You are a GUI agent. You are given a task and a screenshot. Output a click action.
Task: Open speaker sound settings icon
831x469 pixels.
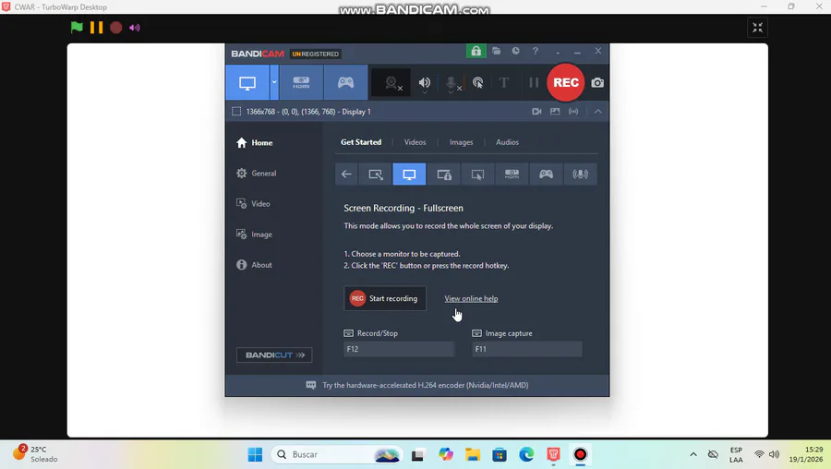pyautogui.click(x=425, y=83)
